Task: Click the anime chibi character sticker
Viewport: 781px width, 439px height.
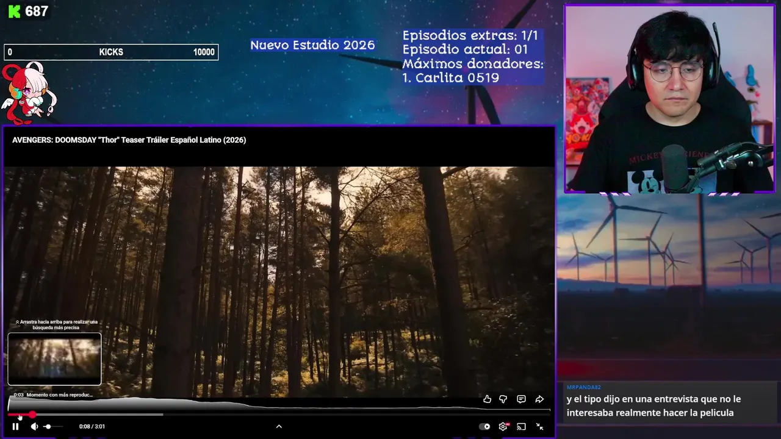Action: 29,93
